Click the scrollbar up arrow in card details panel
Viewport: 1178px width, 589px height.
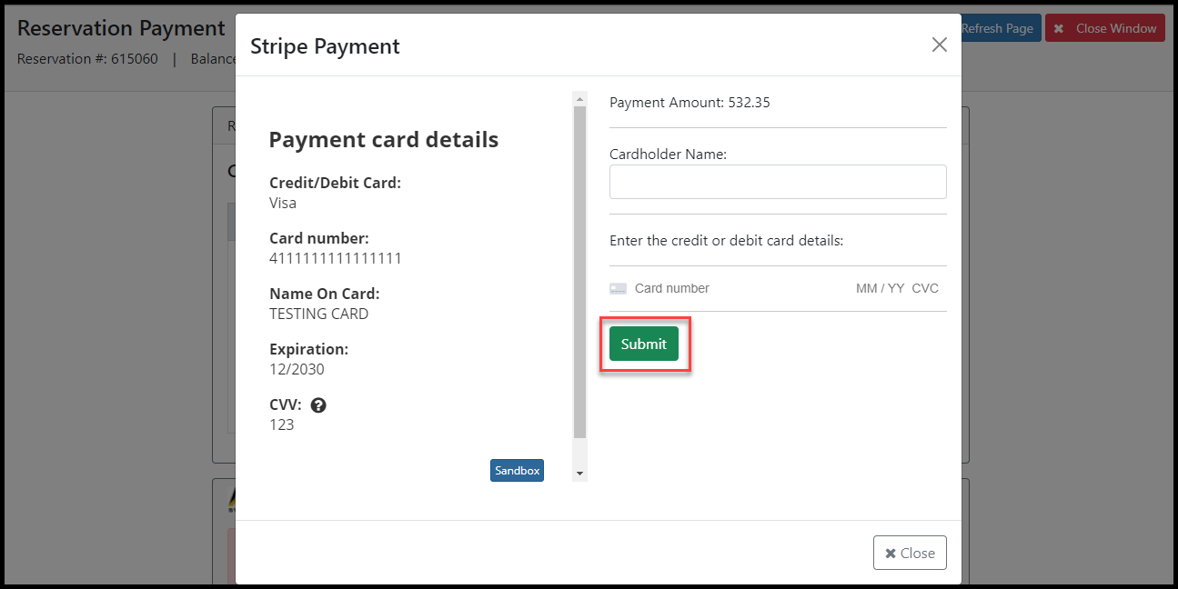579,98
